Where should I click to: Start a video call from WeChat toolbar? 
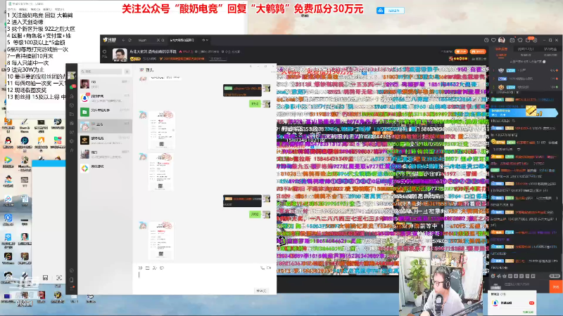269,268
